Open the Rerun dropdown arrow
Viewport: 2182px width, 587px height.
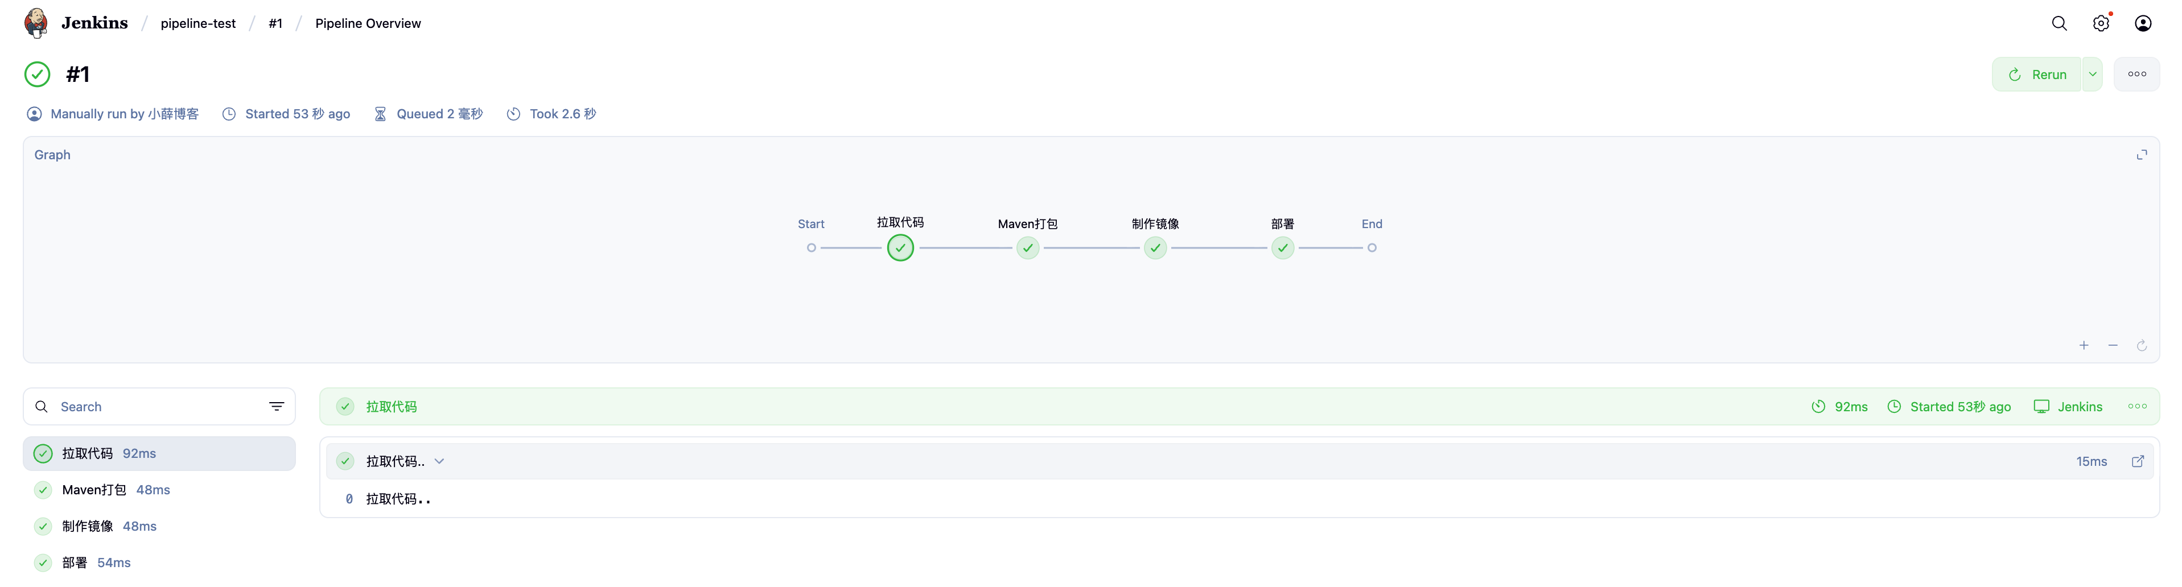click(2092, 75)
